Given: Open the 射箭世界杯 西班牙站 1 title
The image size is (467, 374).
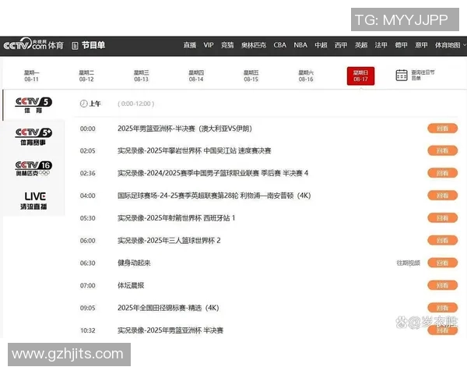Looking at the screenshot, I should tap(177, 218).
